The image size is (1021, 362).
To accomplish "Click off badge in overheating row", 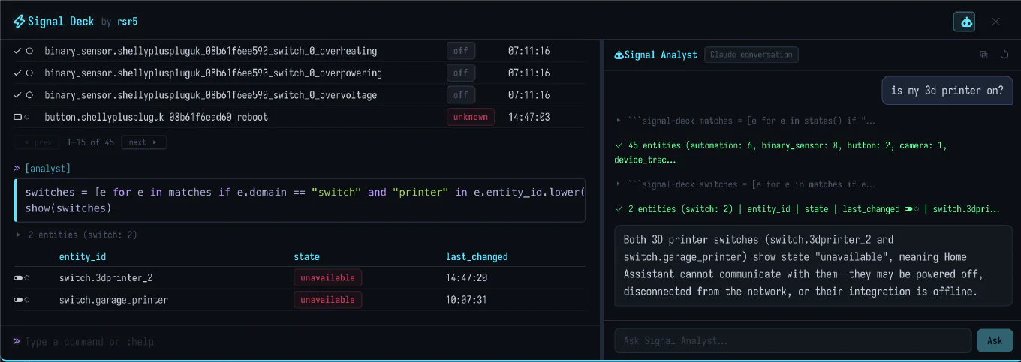I will [460, 51].
